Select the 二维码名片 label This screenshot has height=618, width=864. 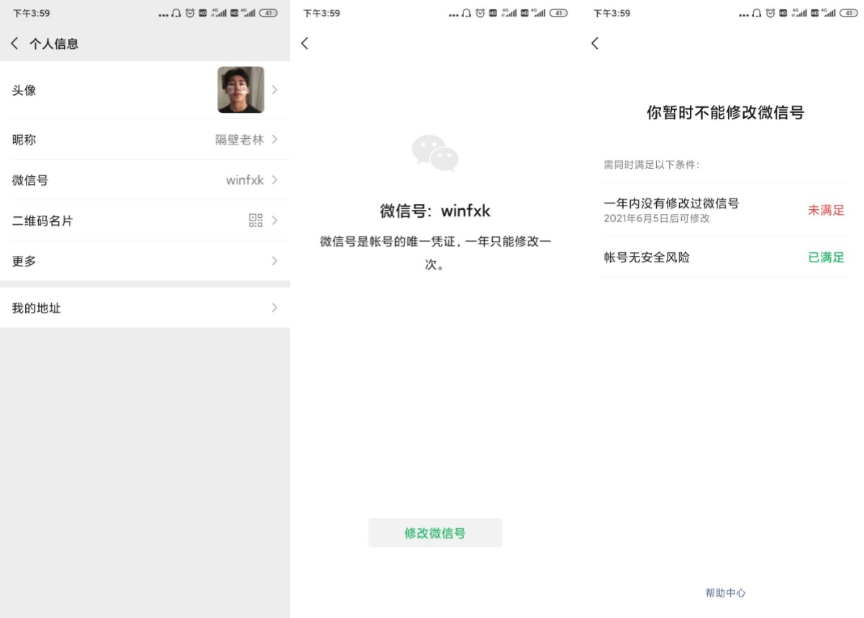click(42, 221)
